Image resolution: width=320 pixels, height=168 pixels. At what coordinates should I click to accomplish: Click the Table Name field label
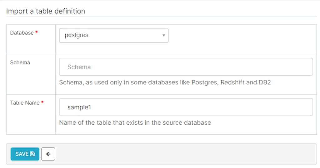coord(25,103)
